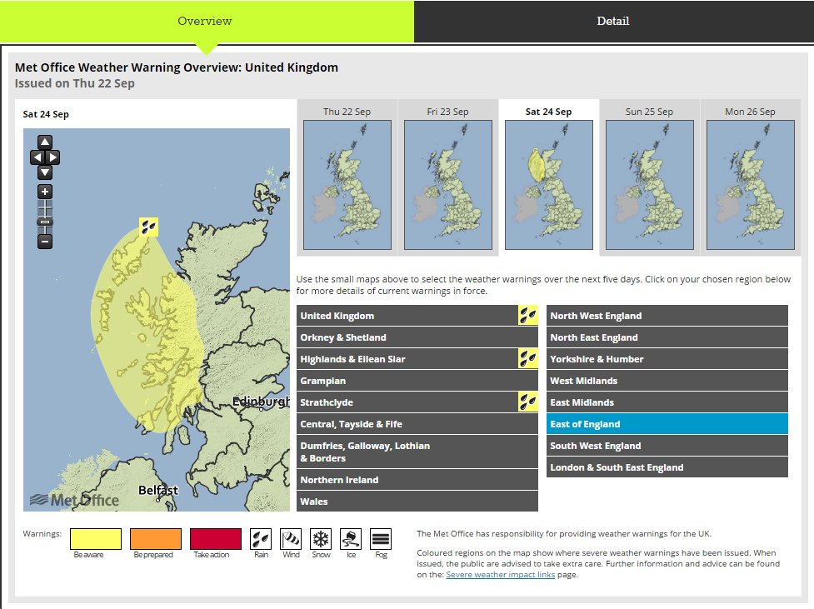Screen dimensions: 814x609
Task: Switch to the Detail tab
Action: 613,22
